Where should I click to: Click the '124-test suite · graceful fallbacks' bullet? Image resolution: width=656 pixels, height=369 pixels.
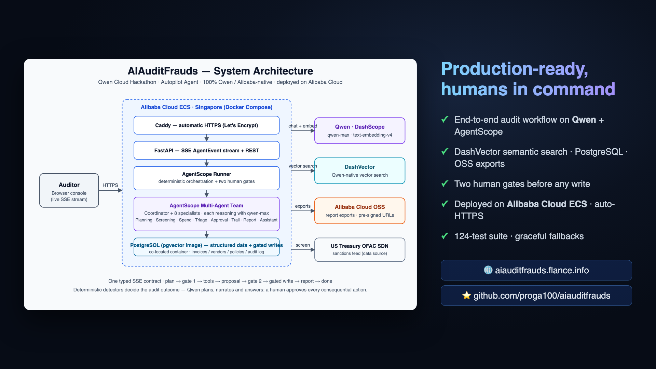pos(519,236)
